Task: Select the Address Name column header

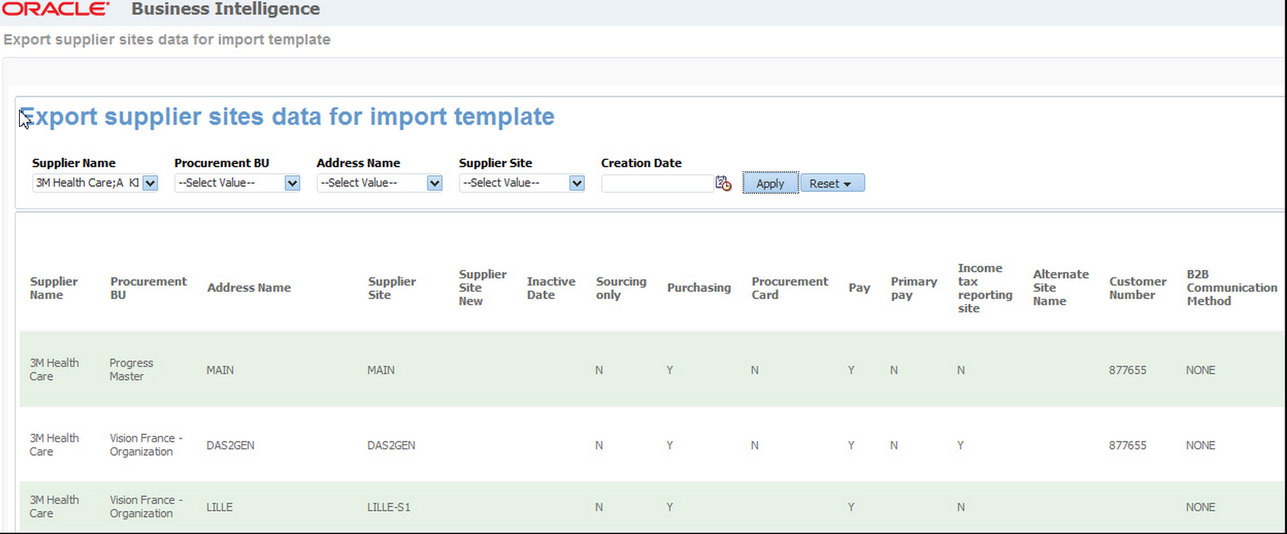Action: [x=248, y=288]
